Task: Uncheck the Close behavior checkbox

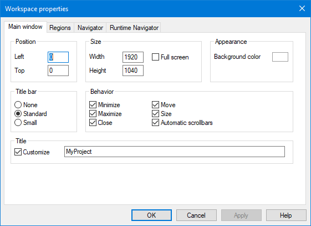Action: tap(93, 123)
